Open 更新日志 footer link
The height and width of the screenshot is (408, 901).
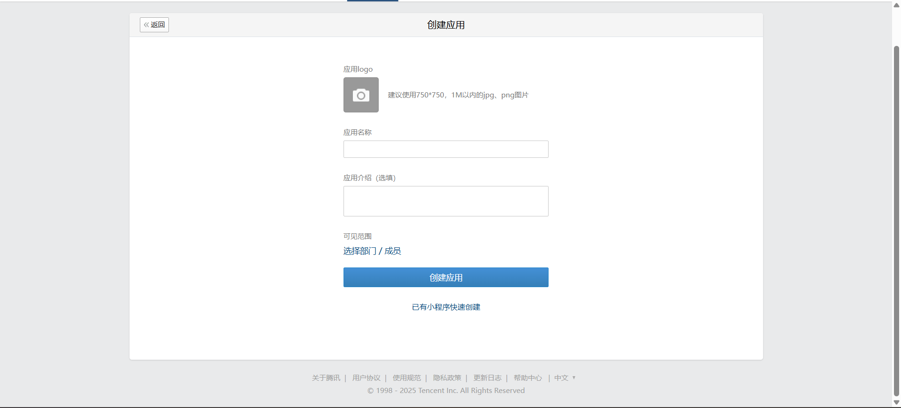(x=488, y=378)
